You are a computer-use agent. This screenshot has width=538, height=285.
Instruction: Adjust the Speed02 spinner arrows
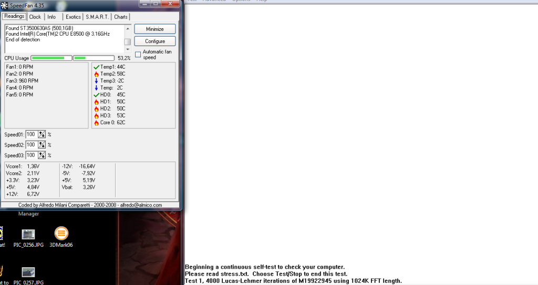pos(42,145)
